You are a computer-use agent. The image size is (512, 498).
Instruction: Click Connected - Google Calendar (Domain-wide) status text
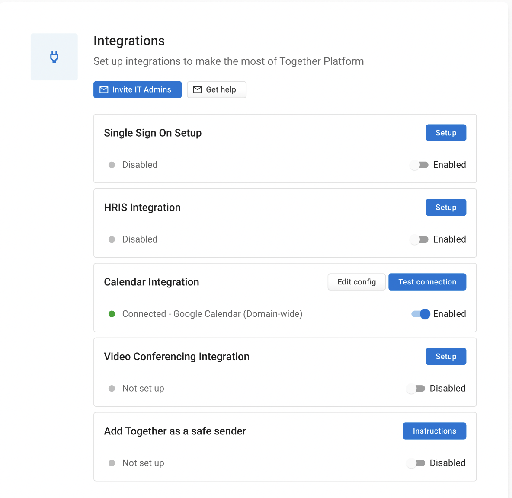[x=212, y=313]
